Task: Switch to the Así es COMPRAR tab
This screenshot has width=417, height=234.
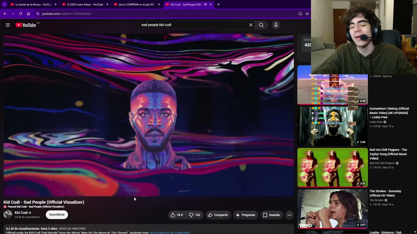Action: 137,5
